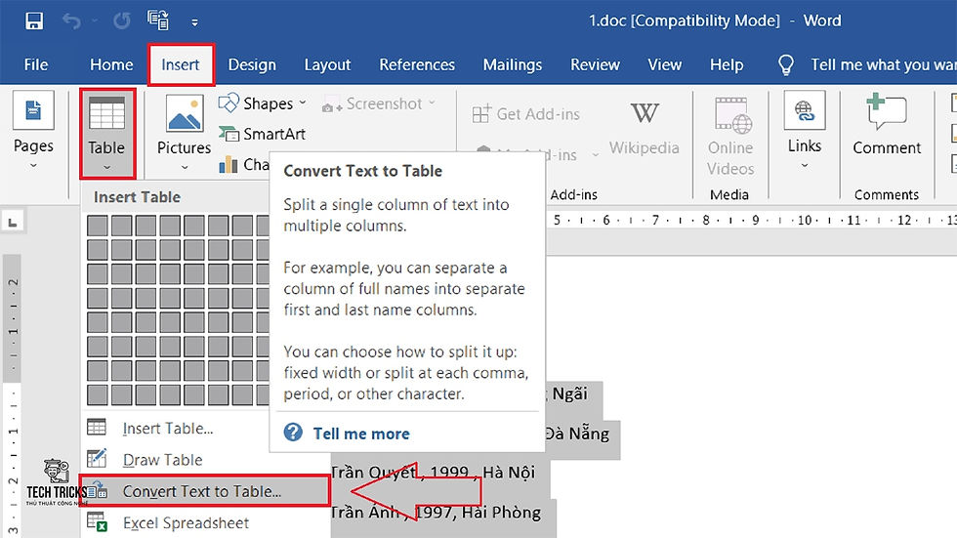Choose Convert Text to Table... option
Viewport: 957px width, 538px height.
point(205,491)
